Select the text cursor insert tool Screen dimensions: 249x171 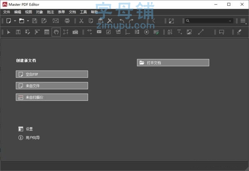pyautogui.click(x=127, y=32)
